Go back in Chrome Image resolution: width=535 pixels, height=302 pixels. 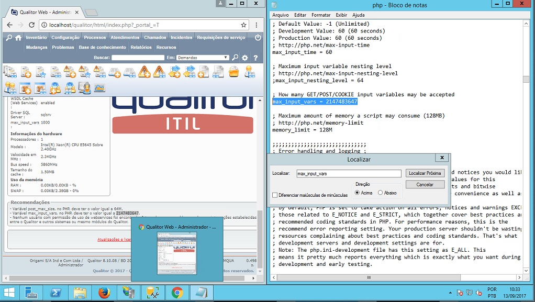pos(9,25)
